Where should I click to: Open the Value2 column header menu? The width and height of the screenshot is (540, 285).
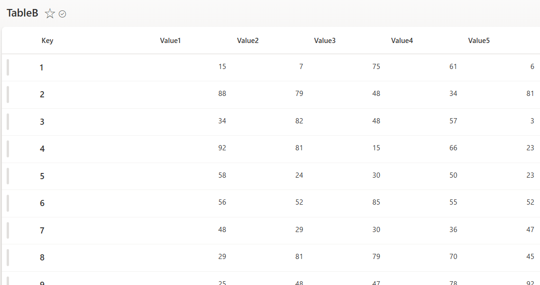pyautogui.click(x=247, y=41)
